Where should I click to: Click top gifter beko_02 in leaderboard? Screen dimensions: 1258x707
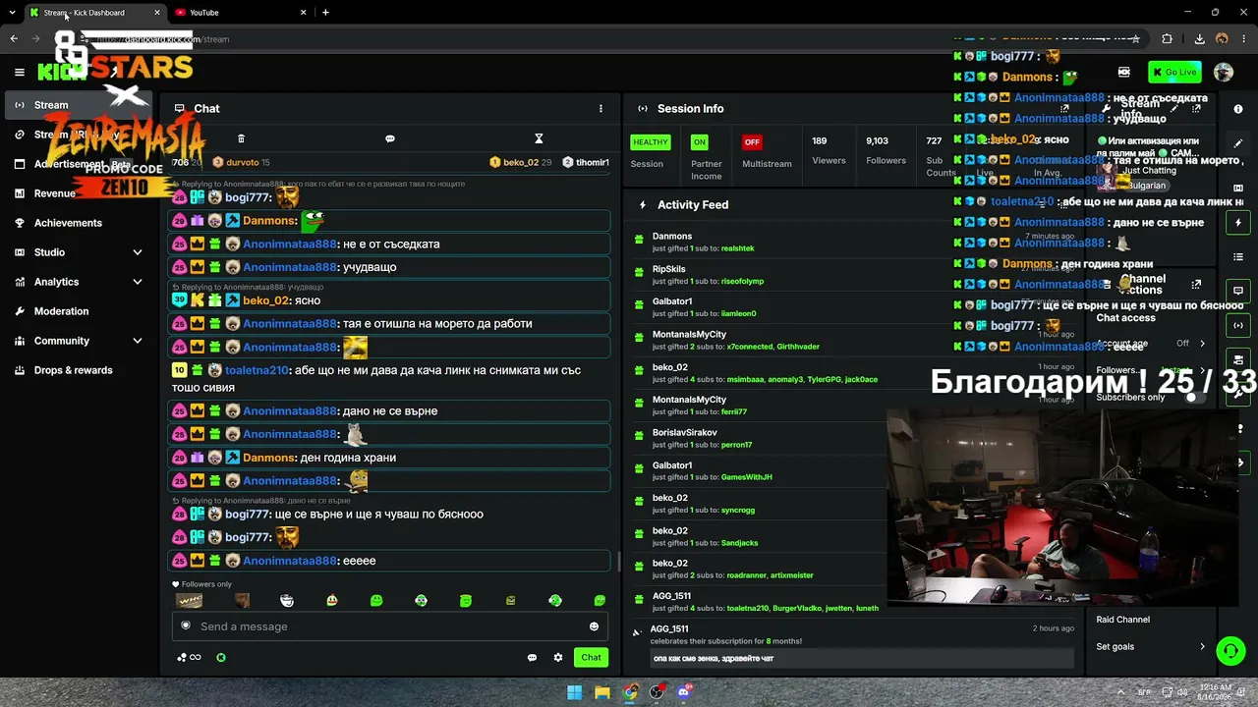(x=521, y=162)
